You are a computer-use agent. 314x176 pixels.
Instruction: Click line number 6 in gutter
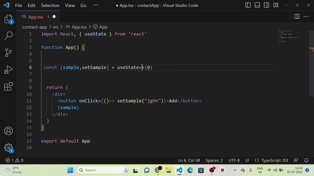[x=30, y=67]
